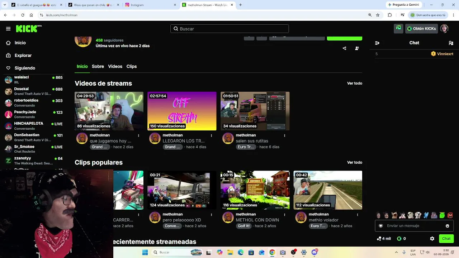Screen dimensions: 459x258
Task: Bookmark this page with star icon
Action: tap(378, 15)
